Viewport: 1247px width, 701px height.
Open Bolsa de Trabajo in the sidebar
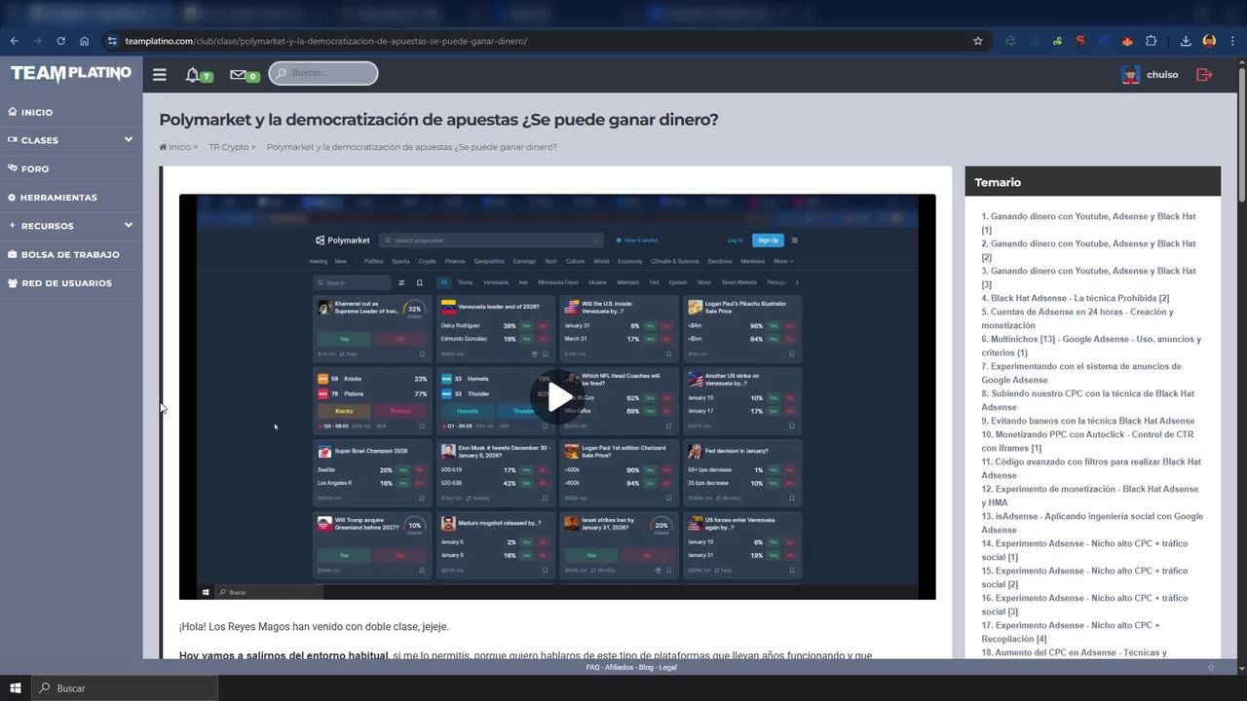[70, 254]
